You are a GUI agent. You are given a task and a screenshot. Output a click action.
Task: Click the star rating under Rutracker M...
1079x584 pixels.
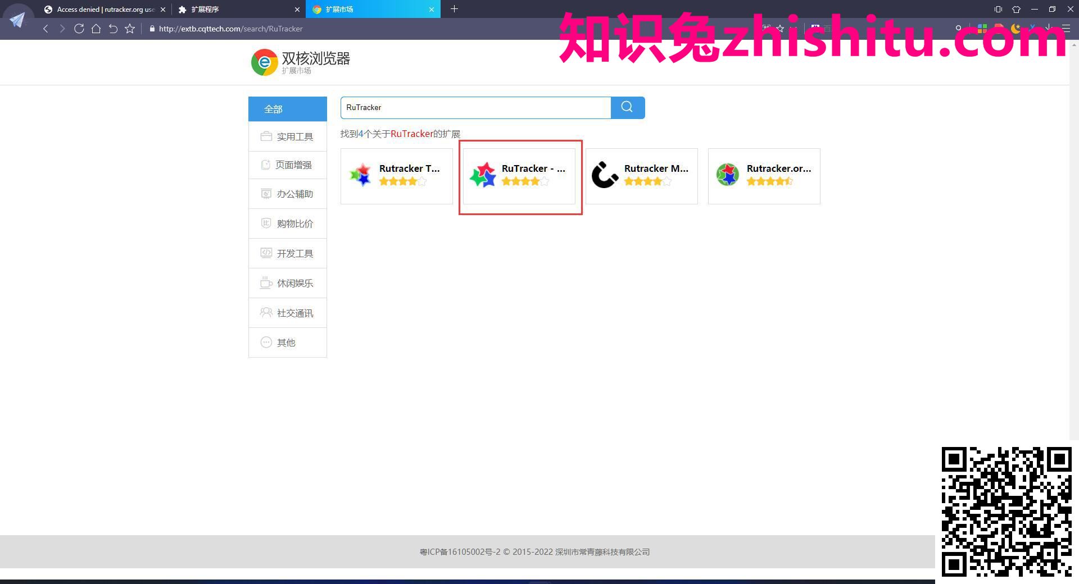point(648,181)
